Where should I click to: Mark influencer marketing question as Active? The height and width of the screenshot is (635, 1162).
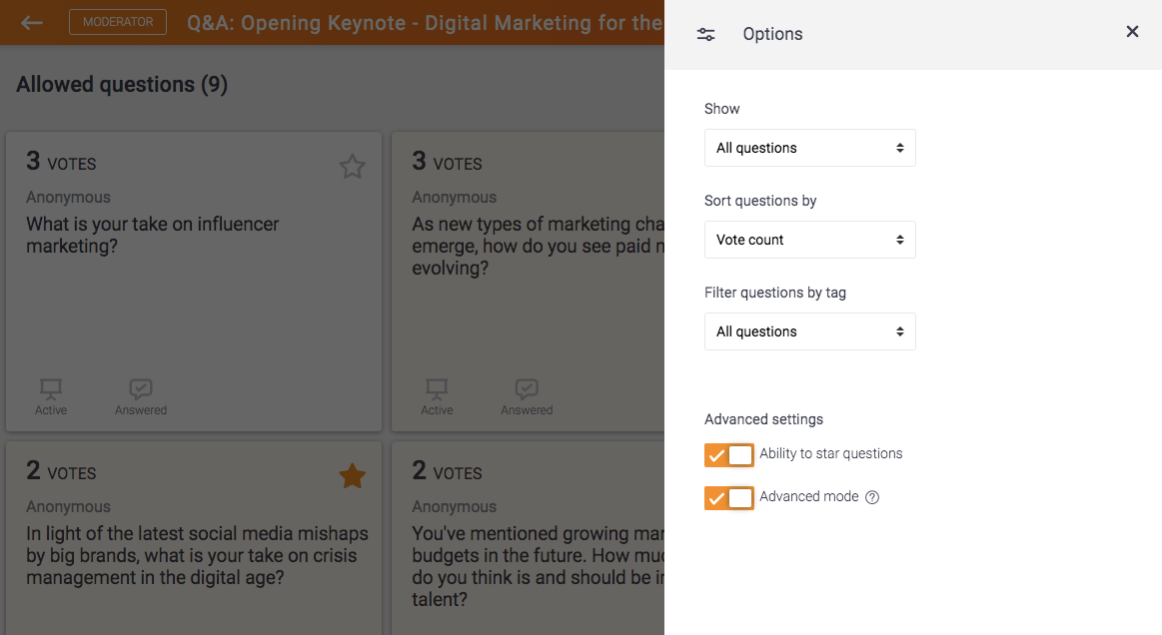(51, 396)
